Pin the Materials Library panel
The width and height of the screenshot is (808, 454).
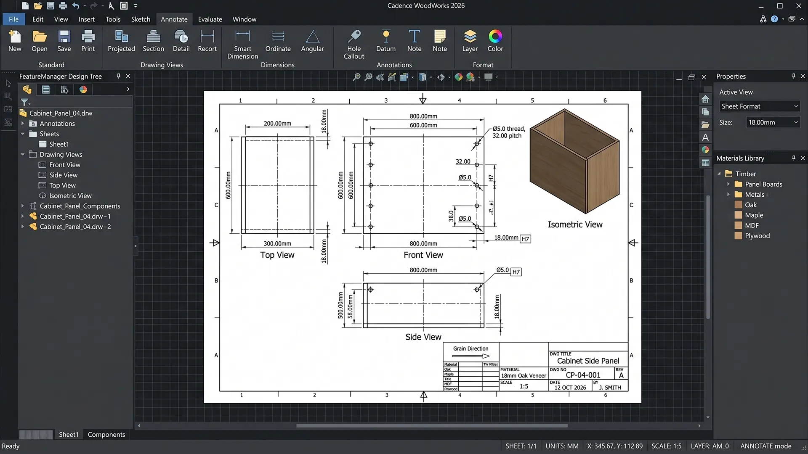(794, 158)
